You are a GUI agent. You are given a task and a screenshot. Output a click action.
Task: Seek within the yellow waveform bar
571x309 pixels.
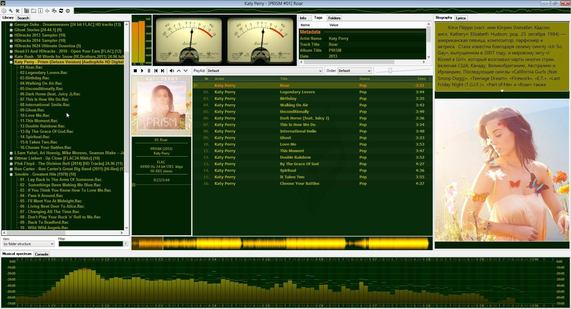point(282,244)
